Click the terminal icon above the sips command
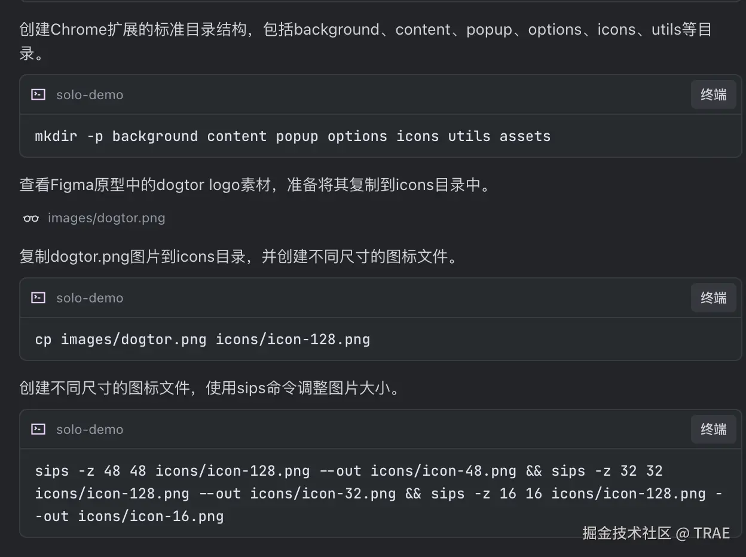The height and width of the screenshot is (557, 746). (x=38, y=429)
